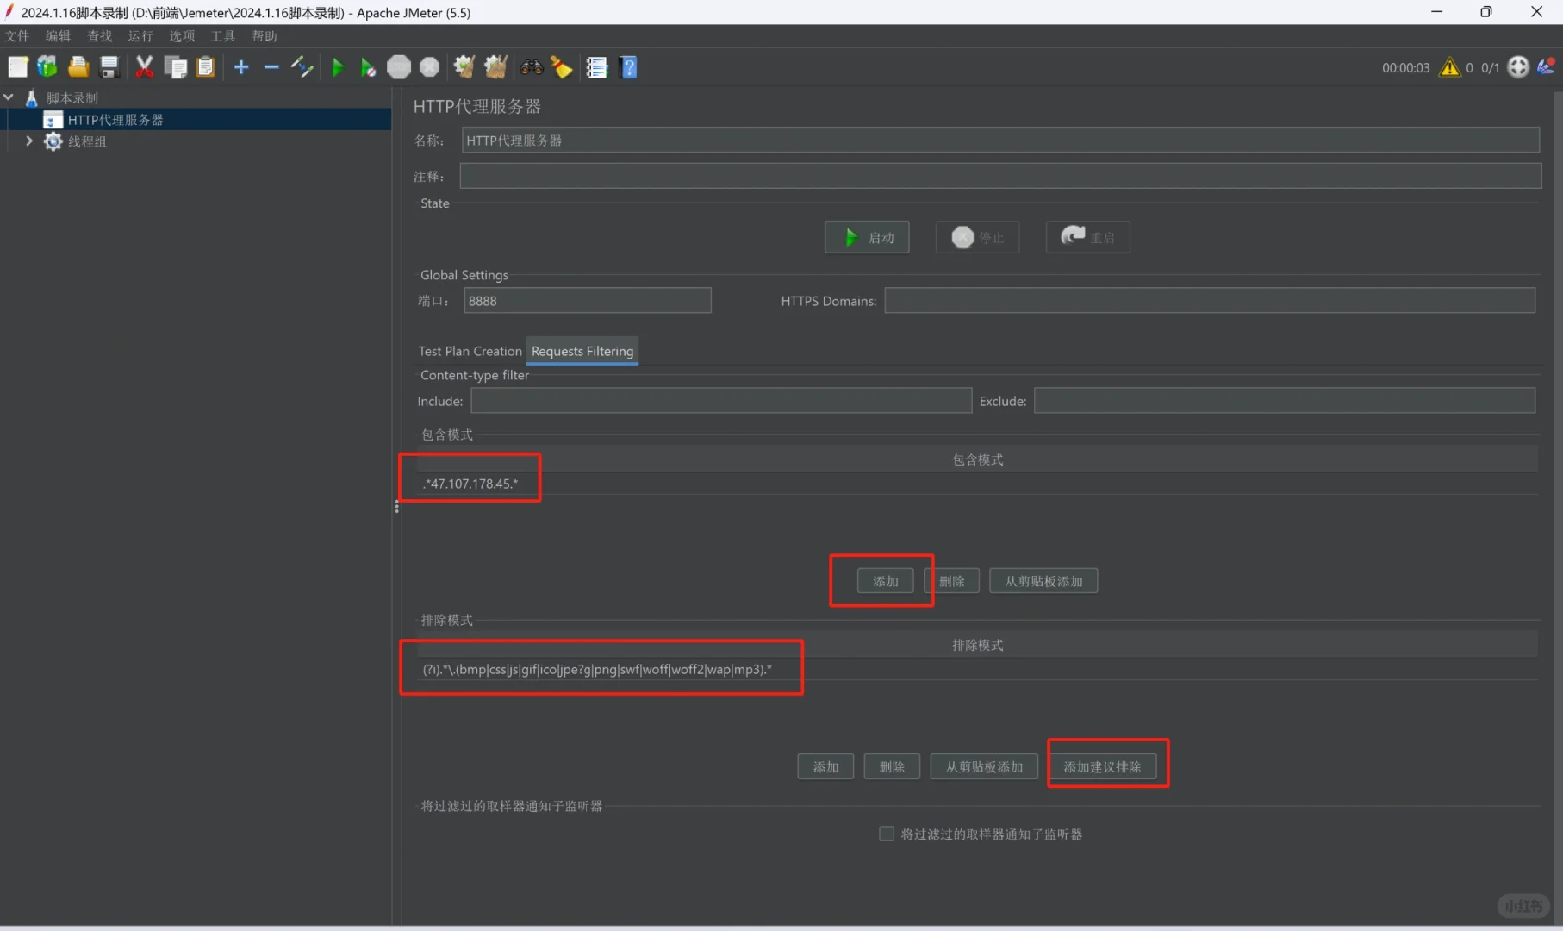Open the 运行 menu
Image resolution: width=1563 pixels, height=931 pixels.
(x=140, y=36)
